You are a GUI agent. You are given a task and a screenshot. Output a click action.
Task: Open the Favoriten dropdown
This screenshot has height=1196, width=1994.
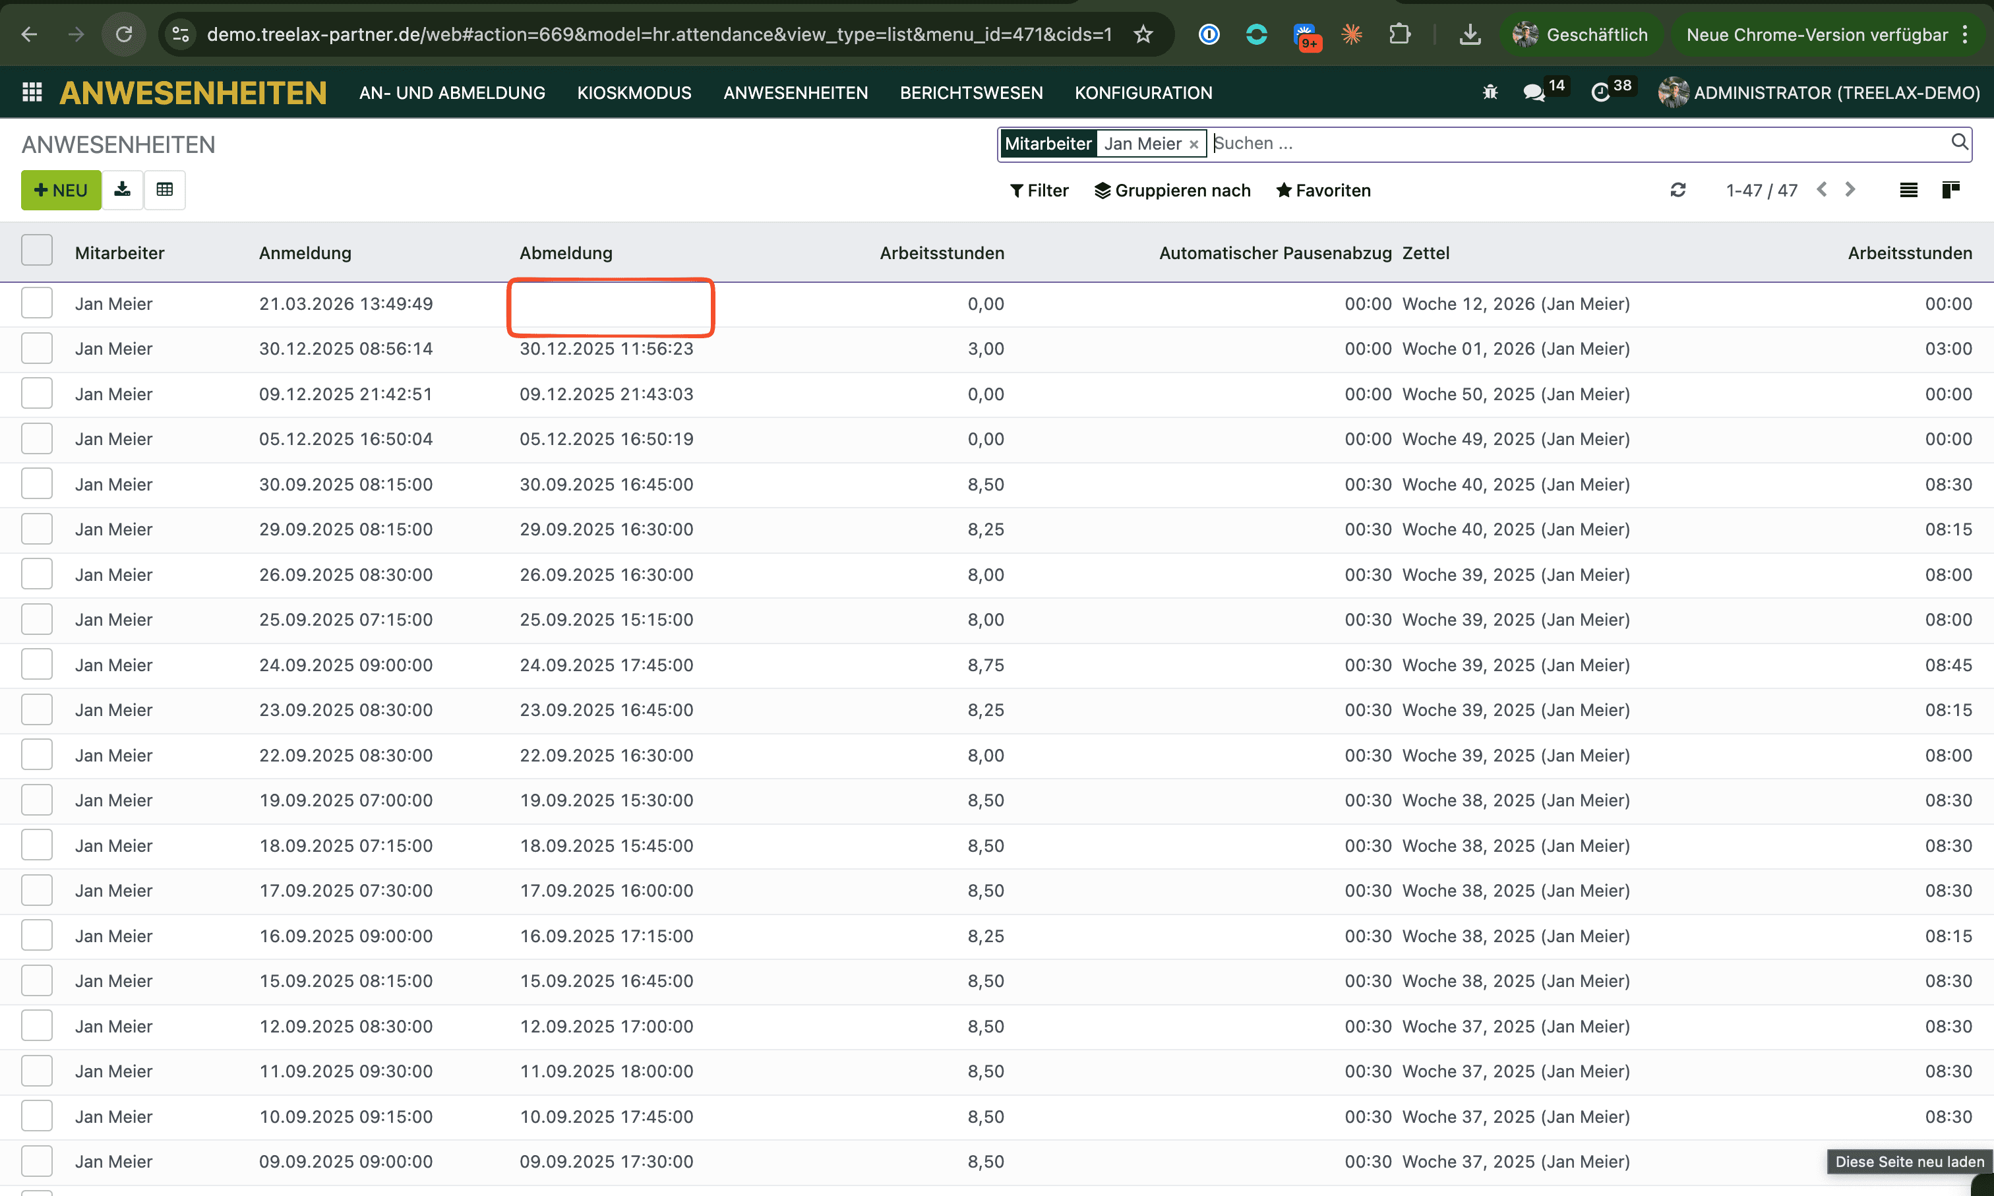point(1323,190)
